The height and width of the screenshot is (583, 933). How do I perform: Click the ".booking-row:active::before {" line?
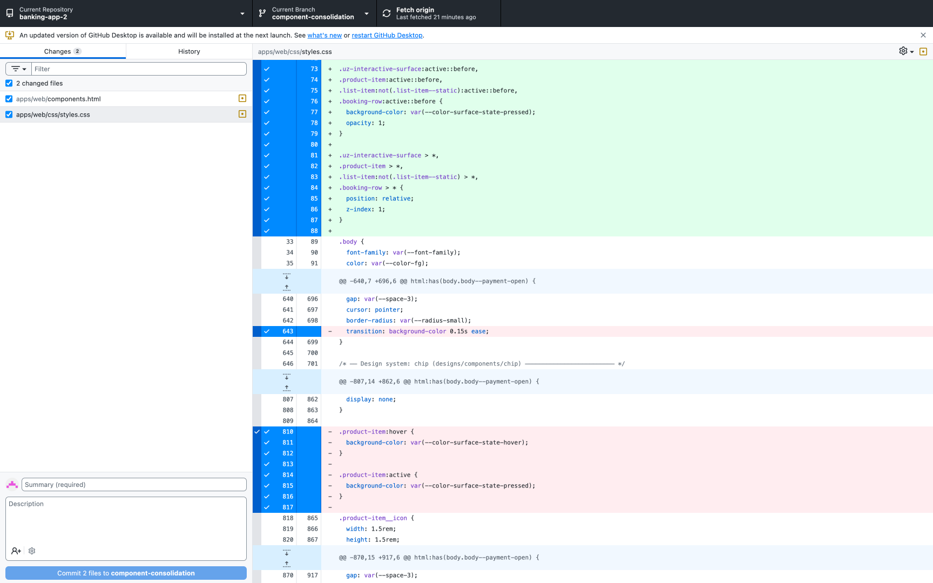click(391, 101)
